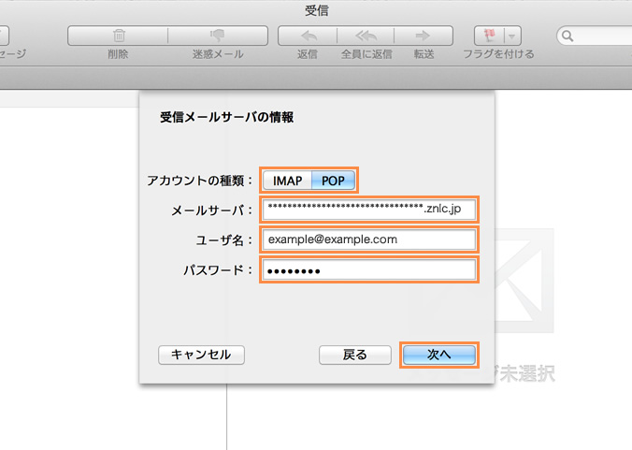632x450 pixels.
Task: Click the 戻る back button
Action: pos(354,355)
